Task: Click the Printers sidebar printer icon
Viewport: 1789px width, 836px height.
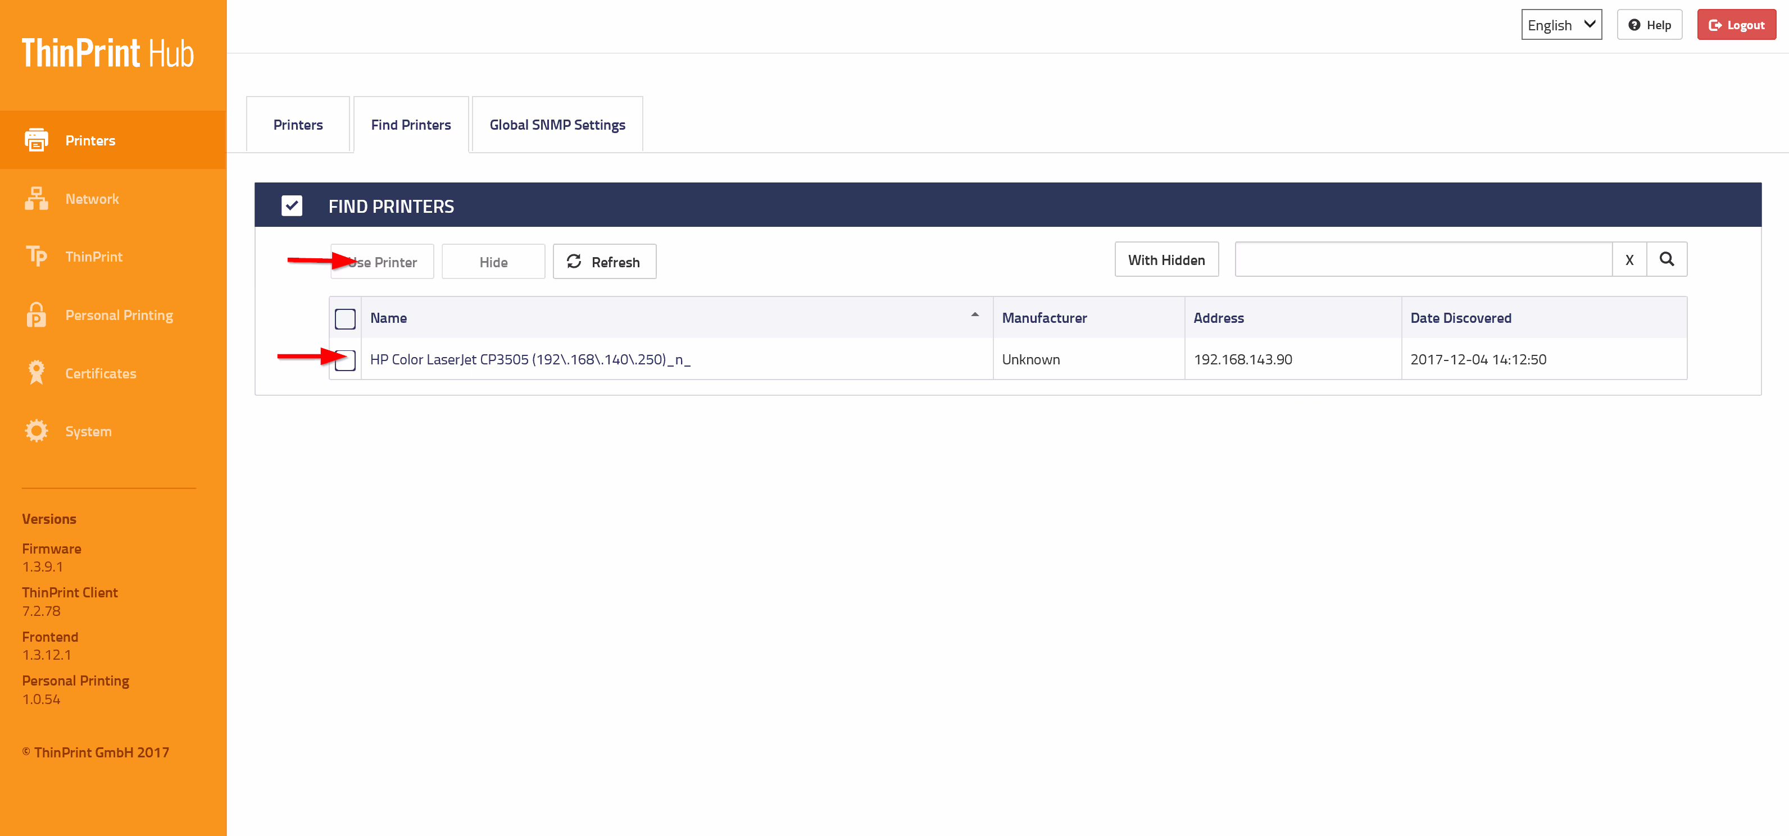Action: (x=36, y=139)
